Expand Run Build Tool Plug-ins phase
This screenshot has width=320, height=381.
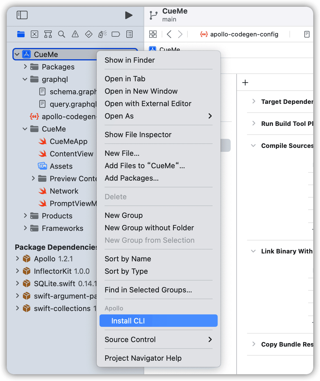tap(254, 123)
